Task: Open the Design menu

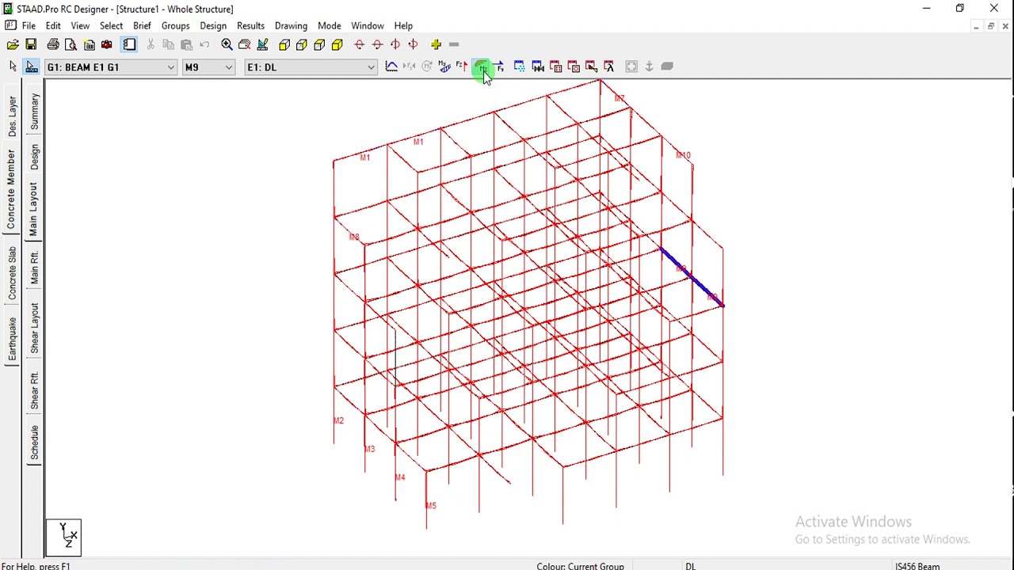Action: pos(213,26)
